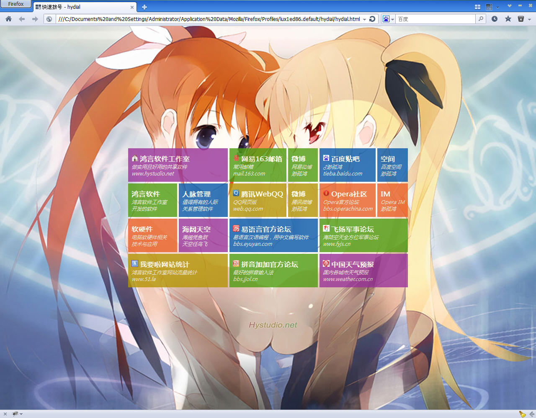
Task: Click the tab groups icon in title bar
Action: (489, 7)
